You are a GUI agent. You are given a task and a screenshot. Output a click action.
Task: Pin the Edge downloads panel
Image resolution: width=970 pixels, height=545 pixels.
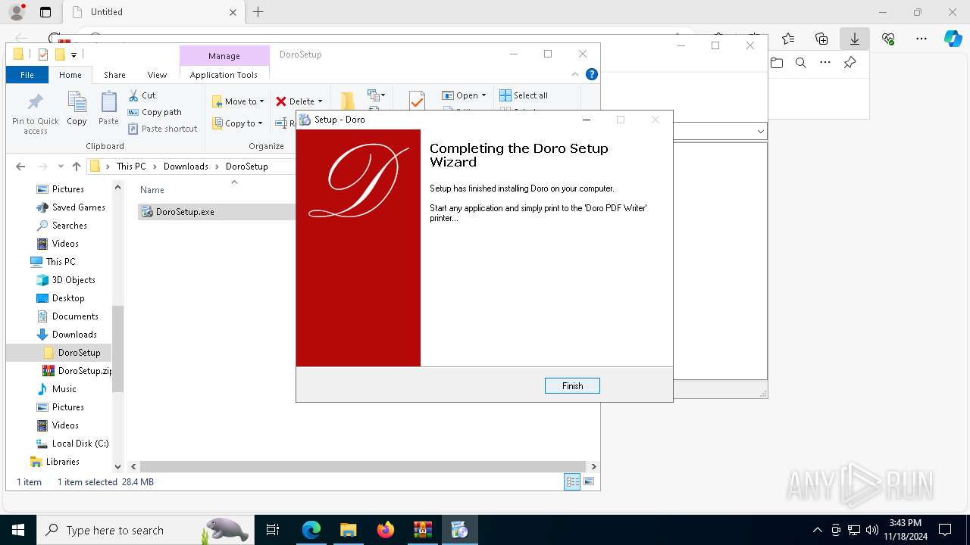(850, 63)
